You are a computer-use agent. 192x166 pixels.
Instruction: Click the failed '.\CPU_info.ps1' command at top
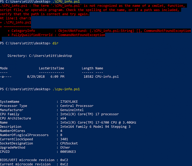66,2
